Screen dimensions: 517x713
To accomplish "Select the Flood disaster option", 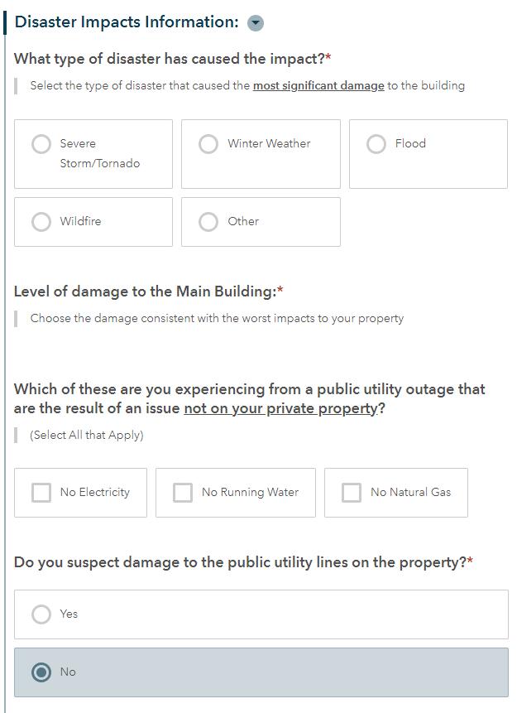I will (x=376, y=144).
